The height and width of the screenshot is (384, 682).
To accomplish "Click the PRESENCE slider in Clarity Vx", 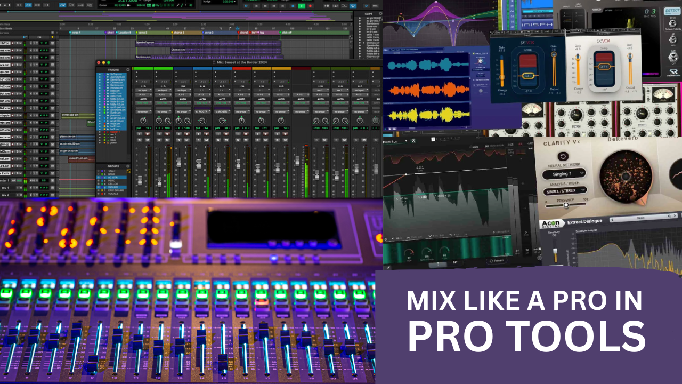I will point(566,205).
